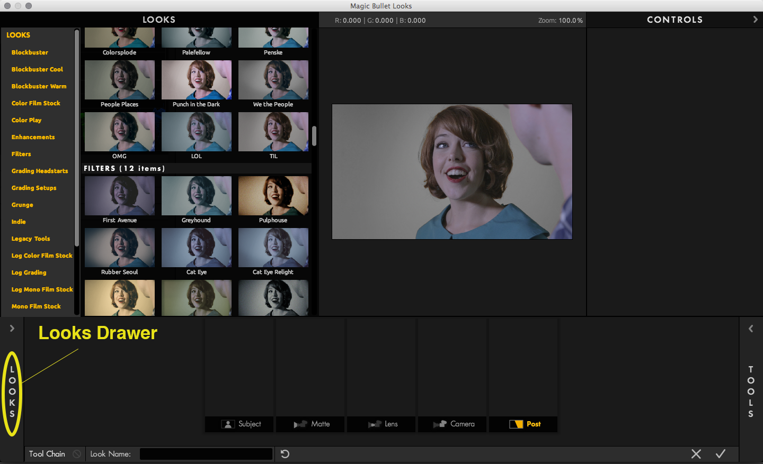Accept the look with the checkmark icon
763x464 pixels.
point(721,454)
